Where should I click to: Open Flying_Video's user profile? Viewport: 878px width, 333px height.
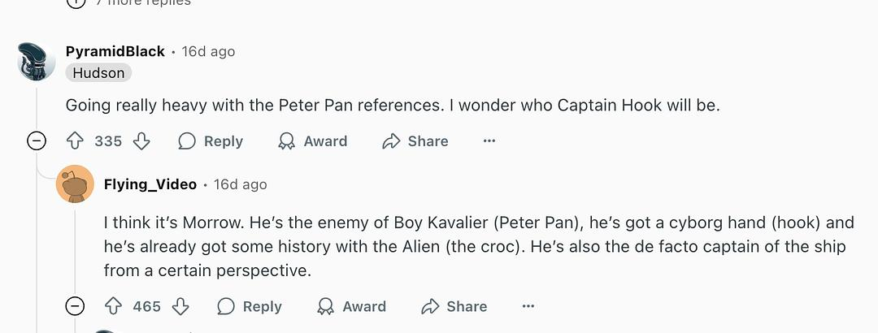150,184
